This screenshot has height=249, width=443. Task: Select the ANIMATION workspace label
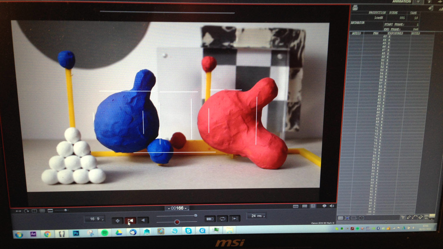pyautogui.click(x=402, y=1)
